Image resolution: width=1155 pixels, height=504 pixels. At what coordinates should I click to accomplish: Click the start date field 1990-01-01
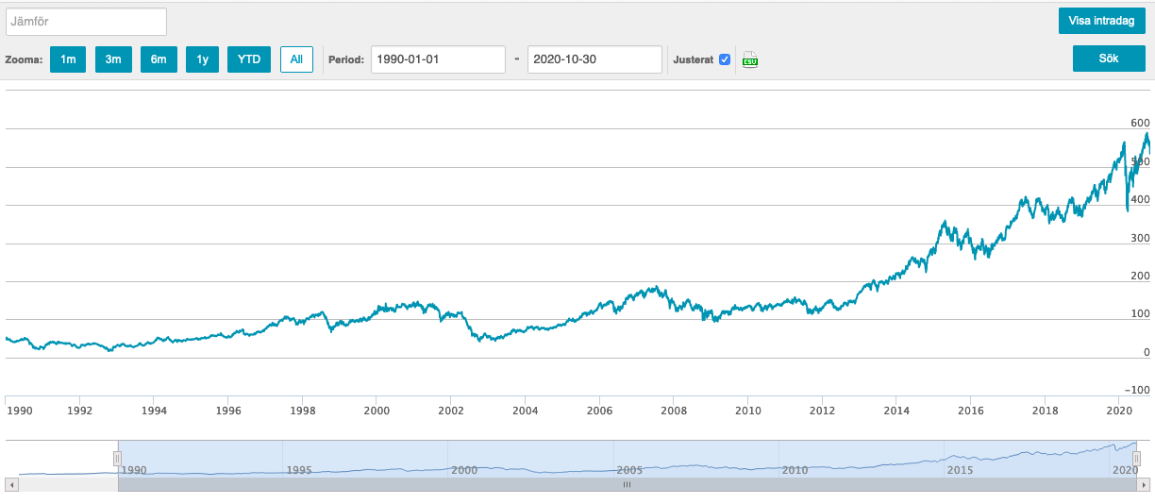tap(438, 59)
